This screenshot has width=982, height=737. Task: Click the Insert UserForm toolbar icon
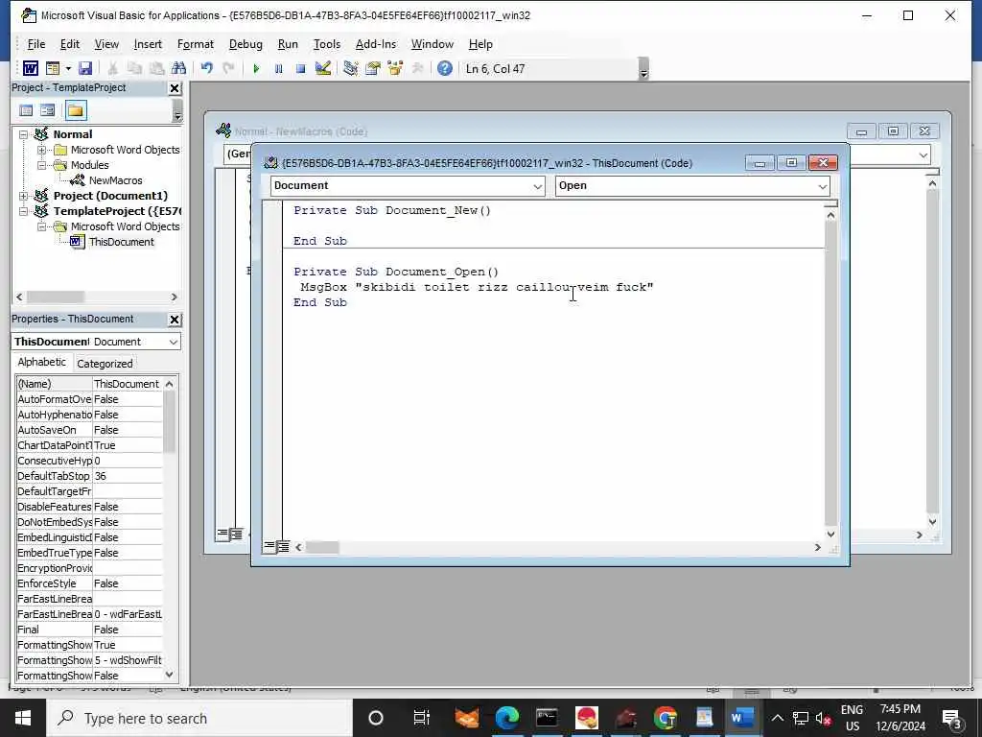(x=53, y=68)
